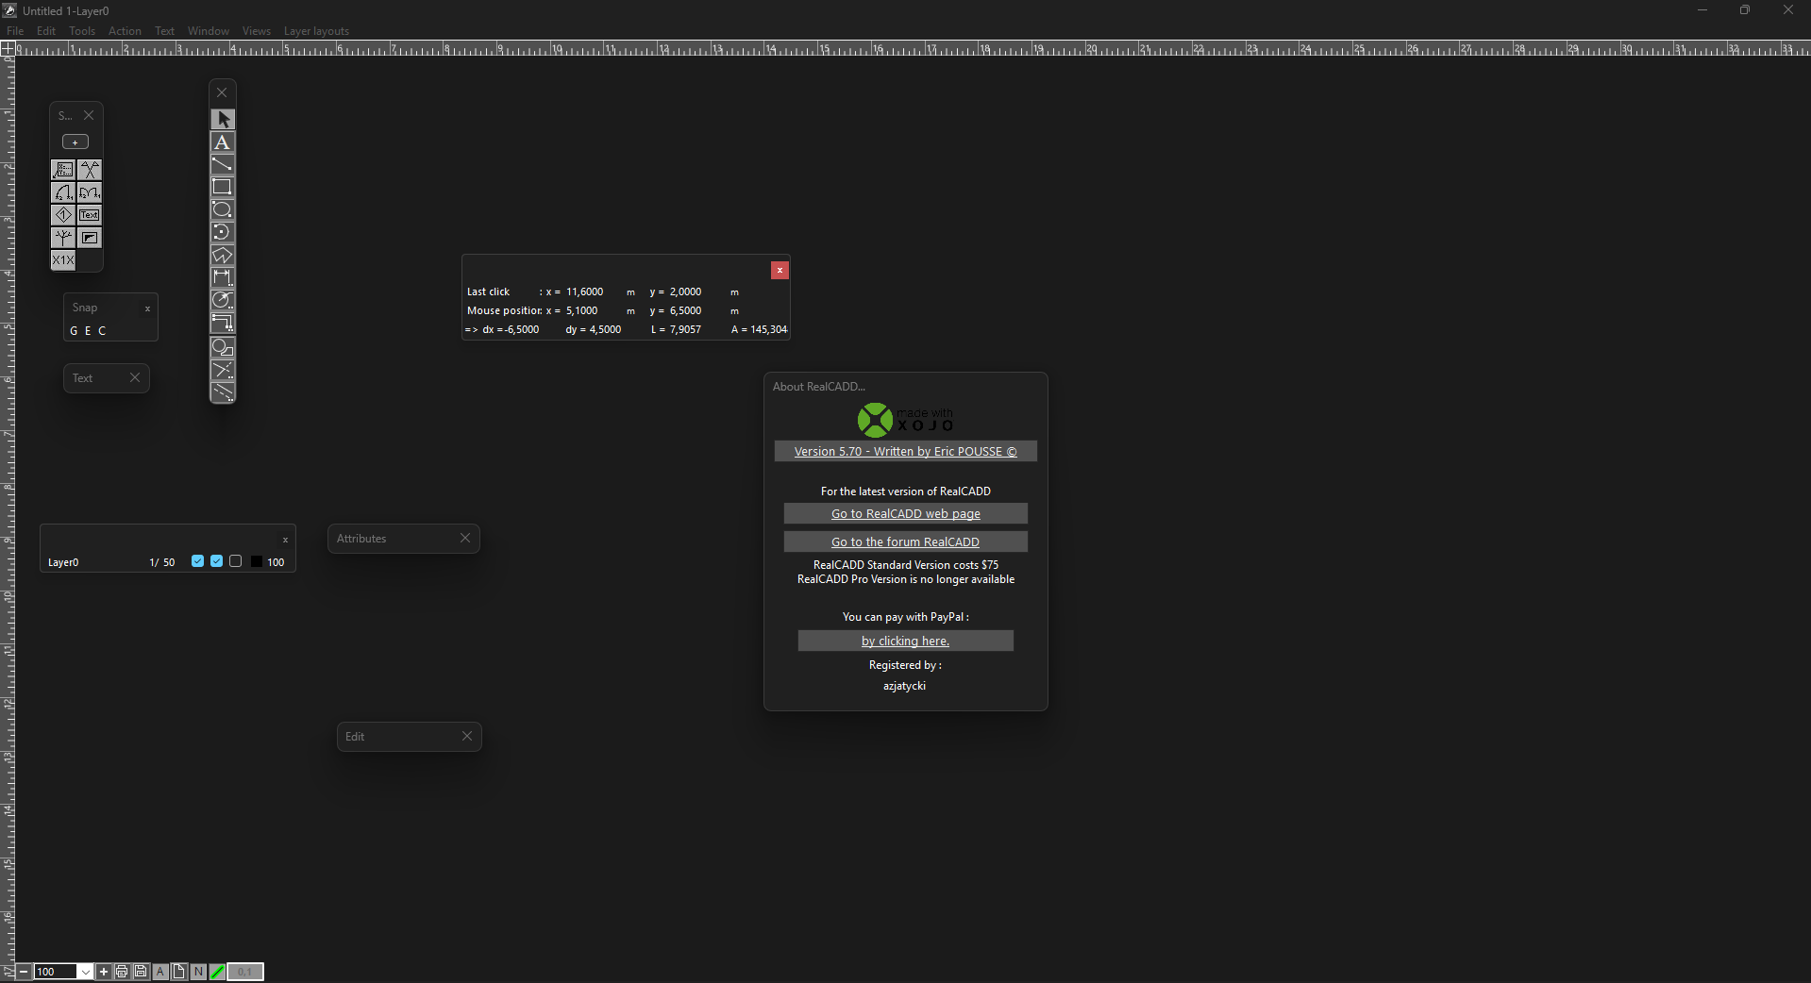Click 'Go to RealCADD web page' link
1811x983 pixels.
point(905,514)
